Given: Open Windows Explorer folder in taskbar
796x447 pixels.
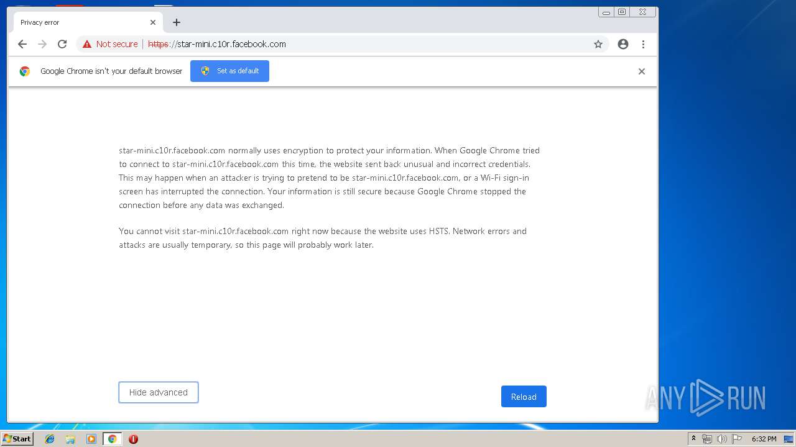Looking at the screenshot, I should tap(70, 439).
